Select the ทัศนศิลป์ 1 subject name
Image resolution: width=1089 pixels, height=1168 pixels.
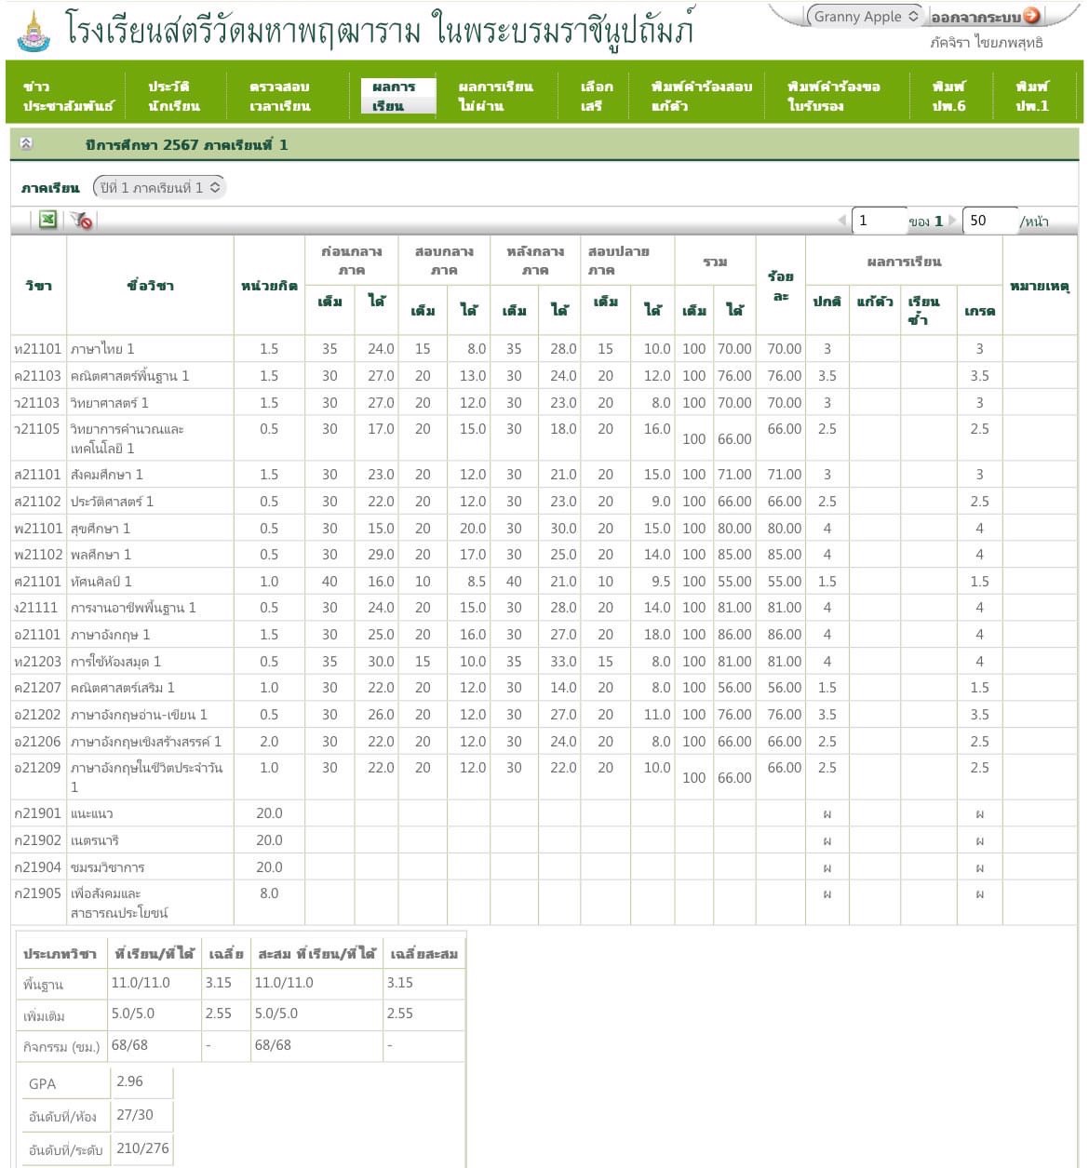click(101, 582)
